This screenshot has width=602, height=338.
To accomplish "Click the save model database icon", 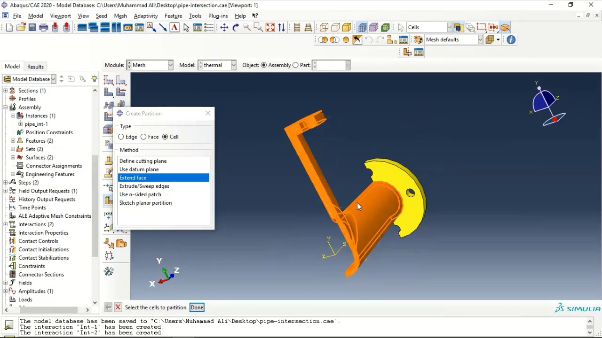I will (32, 27).
